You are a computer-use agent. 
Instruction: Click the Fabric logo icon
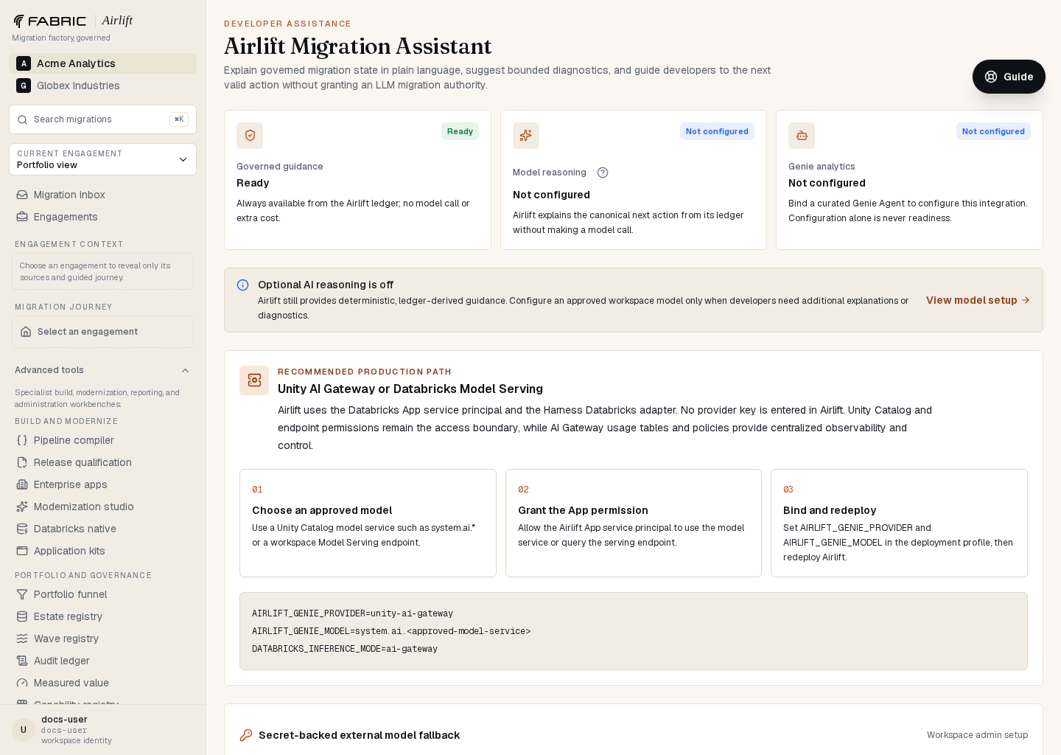click(x=19, y=21)
